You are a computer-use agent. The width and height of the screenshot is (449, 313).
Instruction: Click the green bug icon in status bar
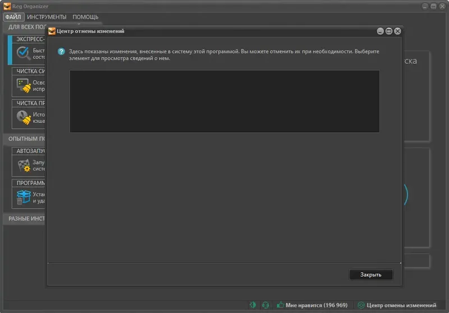click(x=253, y=305)
